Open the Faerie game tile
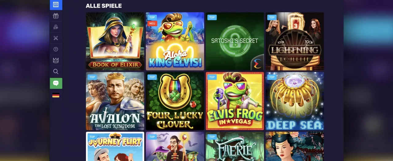 pos(235,146)
